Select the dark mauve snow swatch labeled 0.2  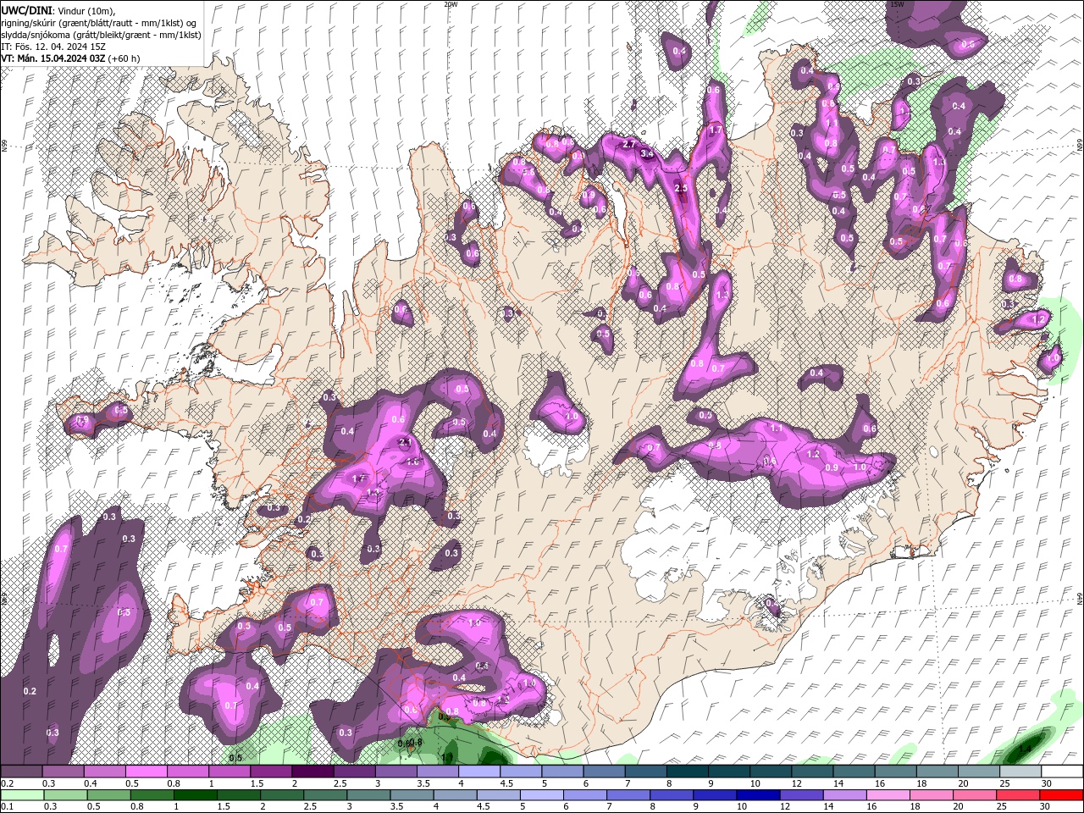click(21, 771)
